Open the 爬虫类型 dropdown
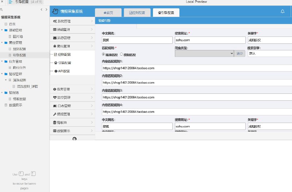Image resolution: width=292 pixels, height=192 pixels. click(x=204, y=53)
